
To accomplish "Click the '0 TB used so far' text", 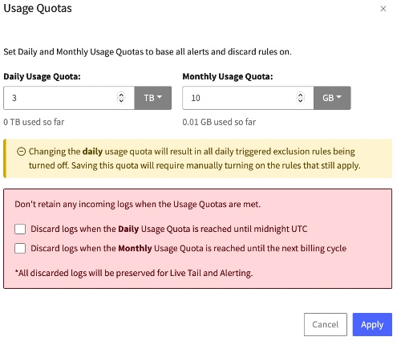I will pos(34,122).
